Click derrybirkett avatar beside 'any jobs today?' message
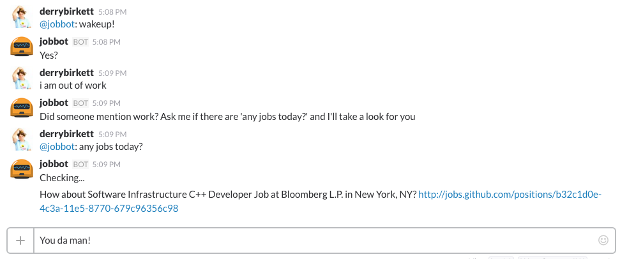 (x=21, y=139)
